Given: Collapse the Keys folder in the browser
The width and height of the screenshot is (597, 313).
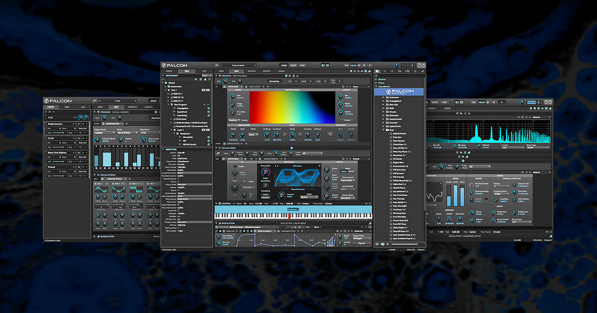Looking at the screenshot, I should [x=384, y=130].
